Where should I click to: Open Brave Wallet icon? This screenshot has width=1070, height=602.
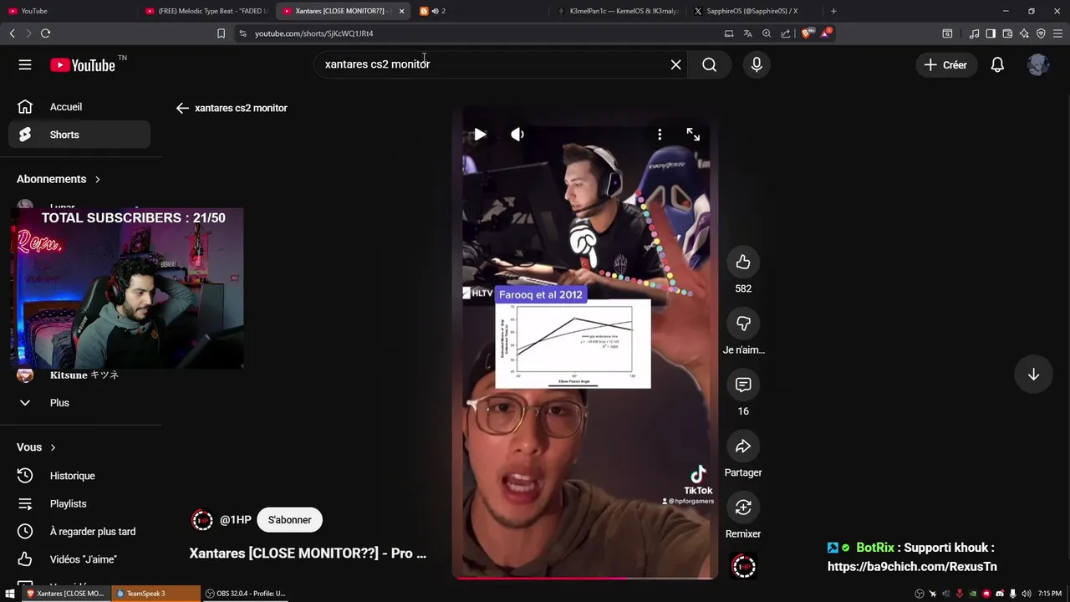(1007, 33)
